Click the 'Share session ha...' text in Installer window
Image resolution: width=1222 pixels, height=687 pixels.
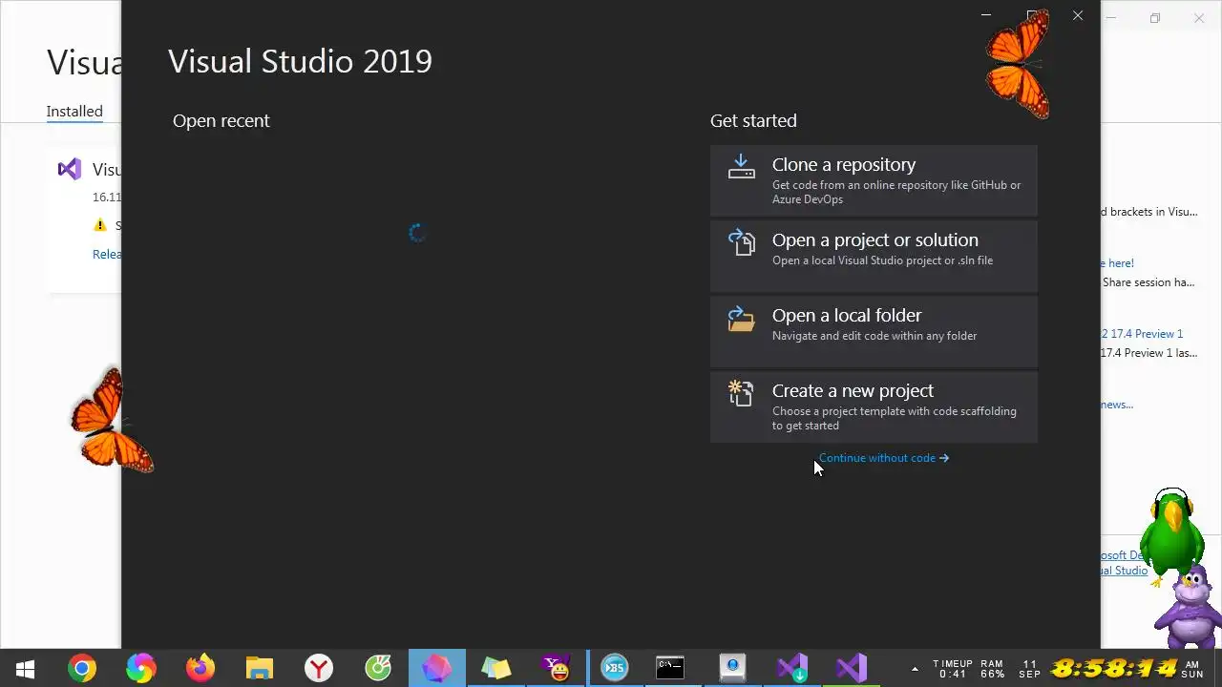1148,282
